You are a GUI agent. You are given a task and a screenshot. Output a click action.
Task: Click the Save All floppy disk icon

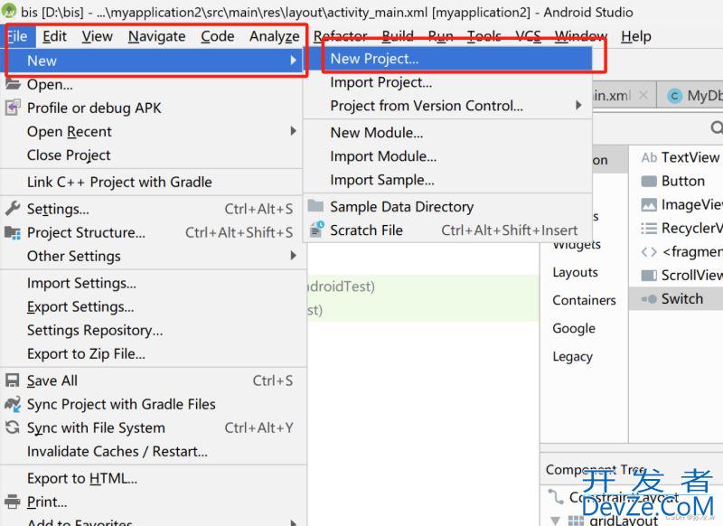(12, 380)
